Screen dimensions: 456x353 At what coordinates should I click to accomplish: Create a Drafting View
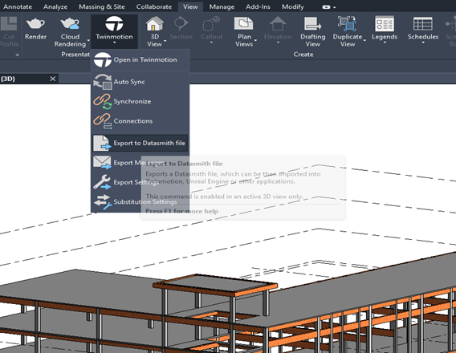click(x=313, y=31)
